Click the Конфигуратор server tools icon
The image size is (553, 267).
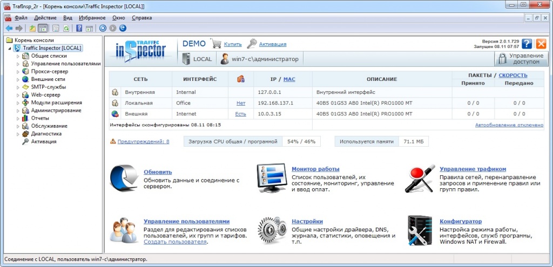point(420,230)
